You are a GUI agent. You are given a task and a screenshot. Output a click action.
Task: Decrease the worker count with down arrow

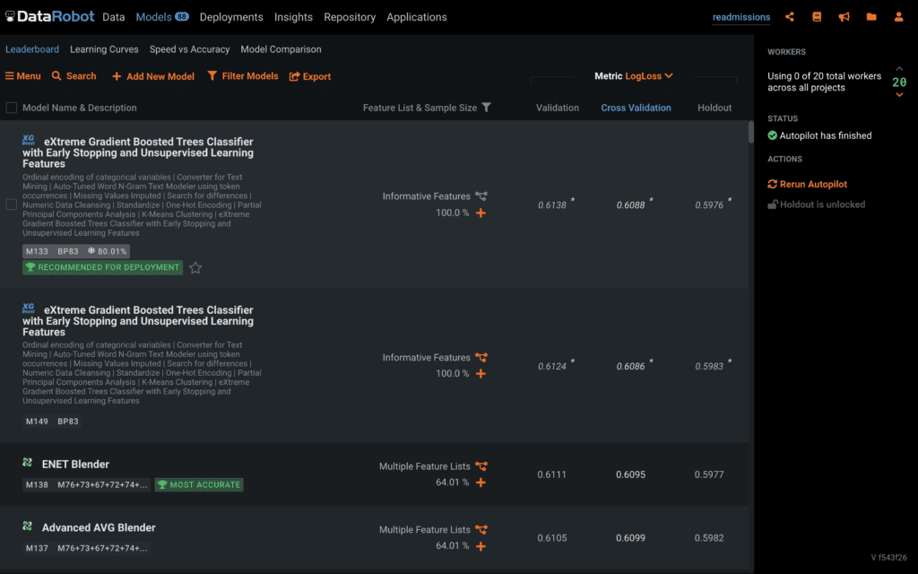899,95
